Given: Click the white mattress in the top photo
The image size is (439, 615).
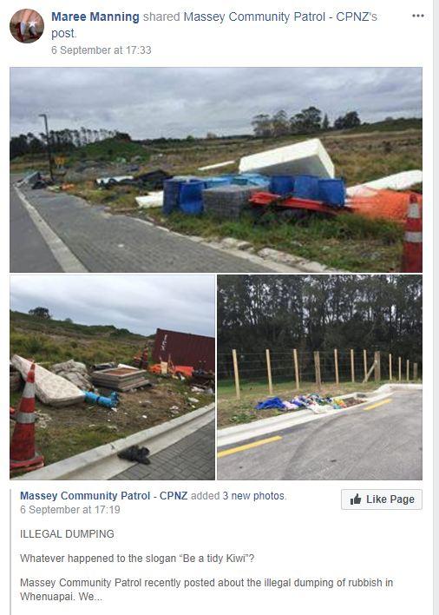Looking at the screenshot, I should pos(286,158).
